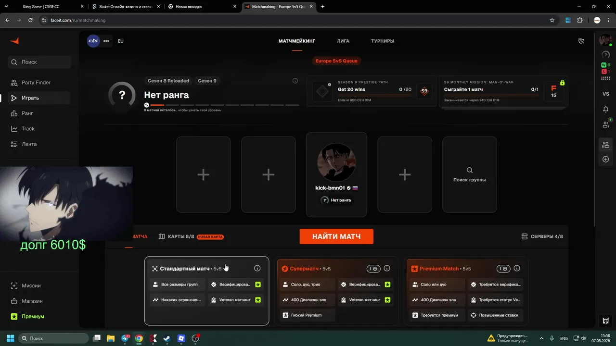Switch to the Сезон 9 tab

(x=207, y=81)
